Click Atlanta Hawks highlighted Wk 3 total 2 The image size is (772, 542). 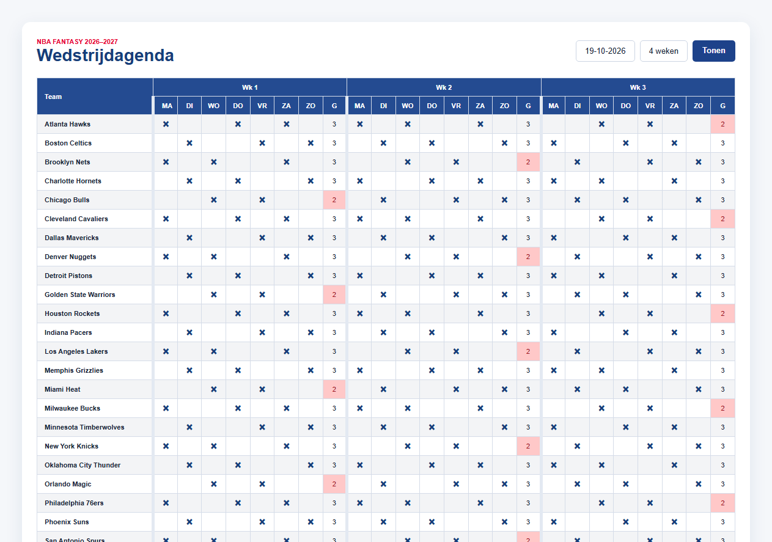click(x=722, y=124)
